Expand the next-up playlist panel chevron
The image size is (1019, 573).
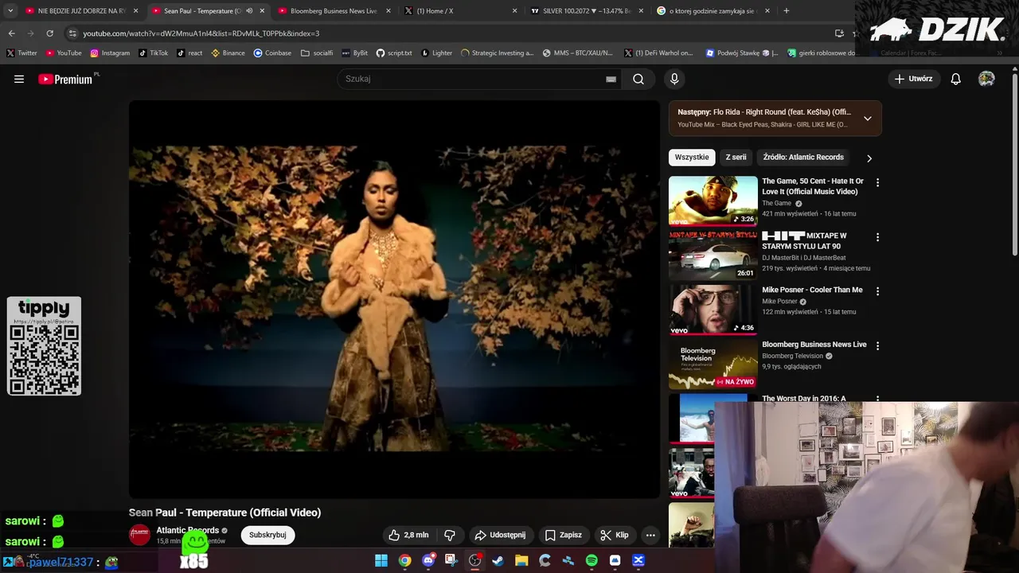[868, 119]
